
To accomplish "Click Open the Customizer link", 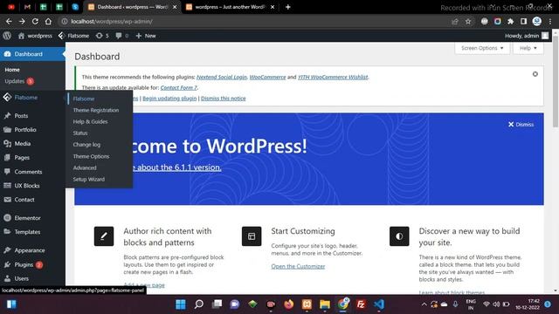I will 298,266.
